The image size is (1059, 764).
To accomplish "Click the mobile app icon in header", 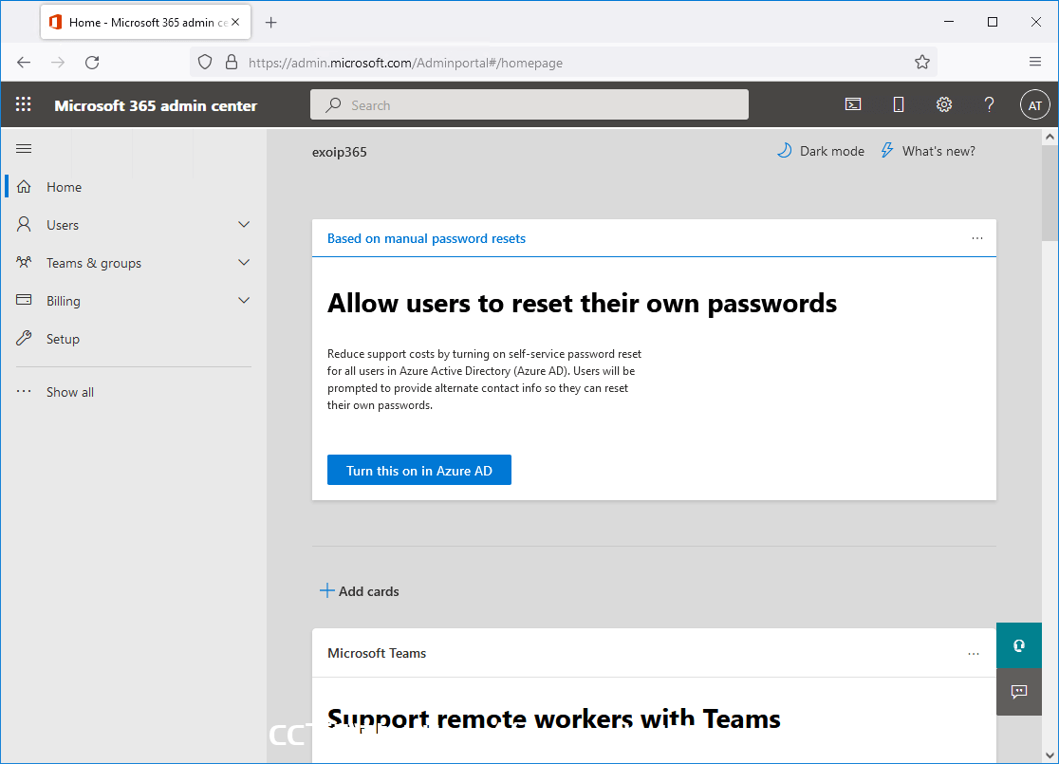I will [899, 104].
